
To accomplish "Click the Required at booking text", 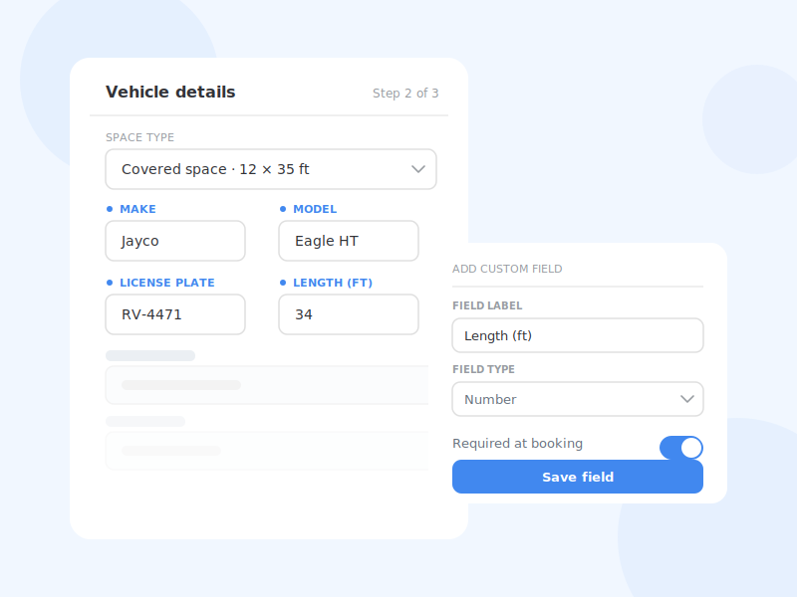I will pyautogui.click(x=517, y=443).
